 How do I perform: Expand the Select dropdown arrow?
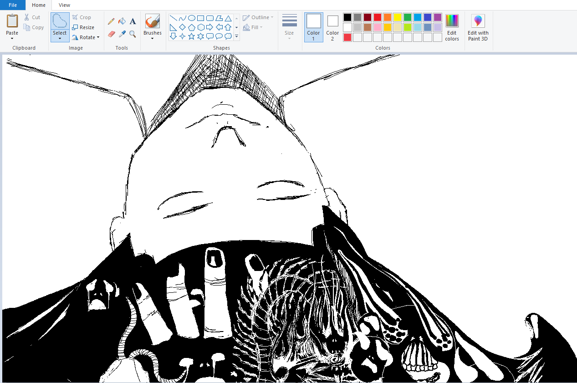(x=60, y=39)
